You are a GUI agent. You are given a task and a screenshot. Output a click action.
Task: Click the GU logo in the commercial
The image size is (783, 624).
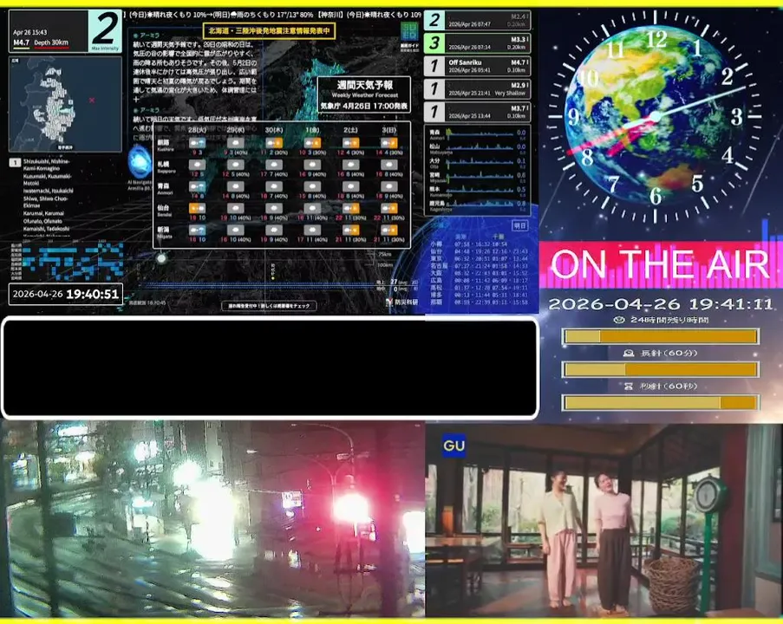click(x=453, y=445)
